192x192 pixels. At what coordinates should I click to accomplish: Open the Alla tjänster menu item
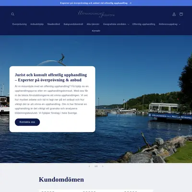[93, 24]
